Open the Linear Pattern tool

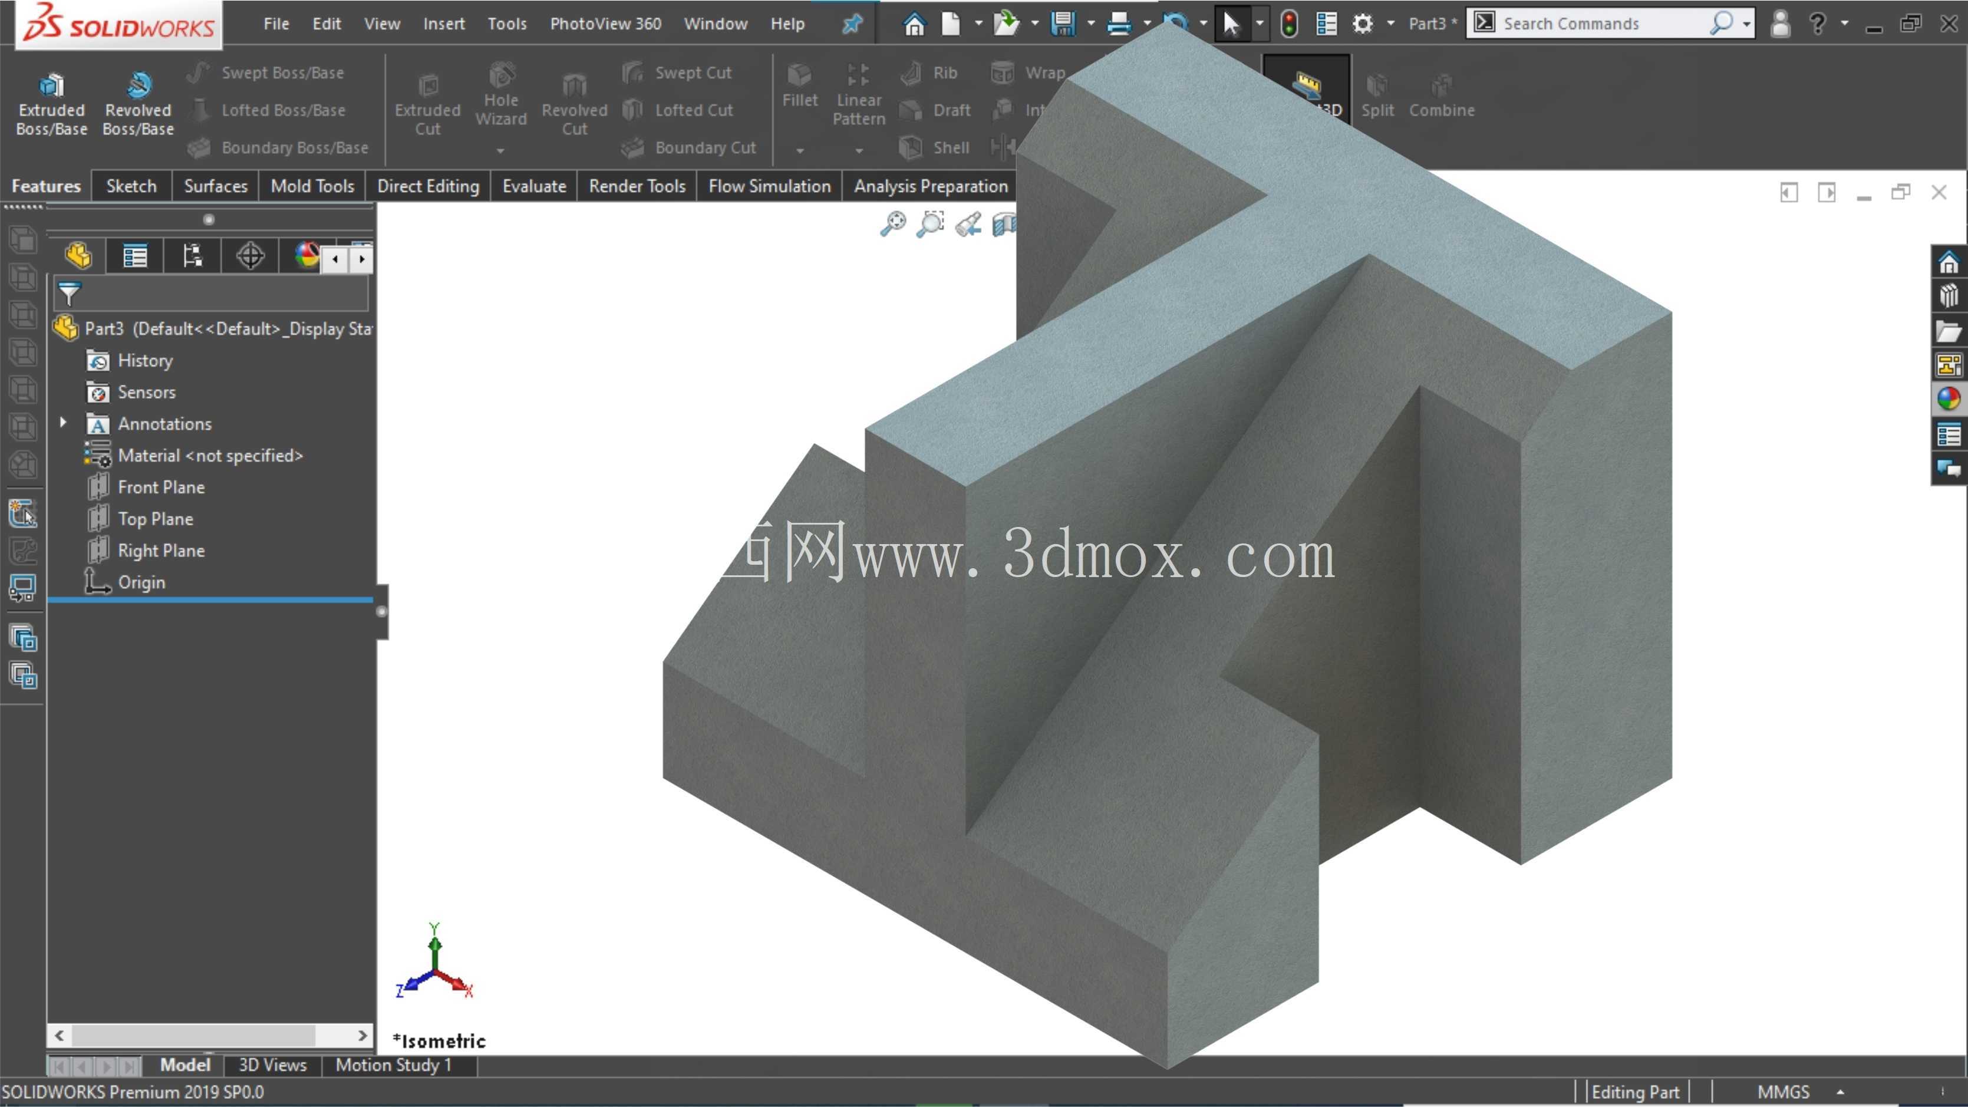click(x=859, y=94)
